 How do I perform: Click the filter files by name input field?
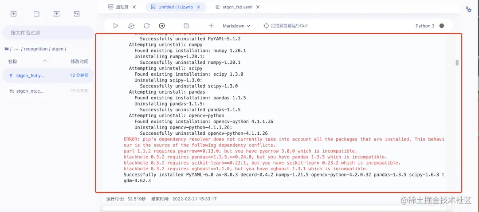click(48, 32)
